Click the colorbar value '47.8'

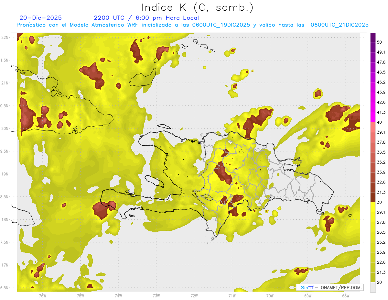pyautogui.click(x=381, y=62)
